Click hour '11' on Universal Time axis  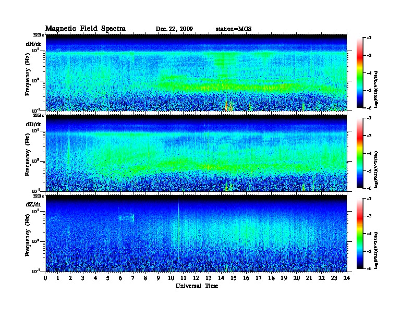tap(184, 278)
